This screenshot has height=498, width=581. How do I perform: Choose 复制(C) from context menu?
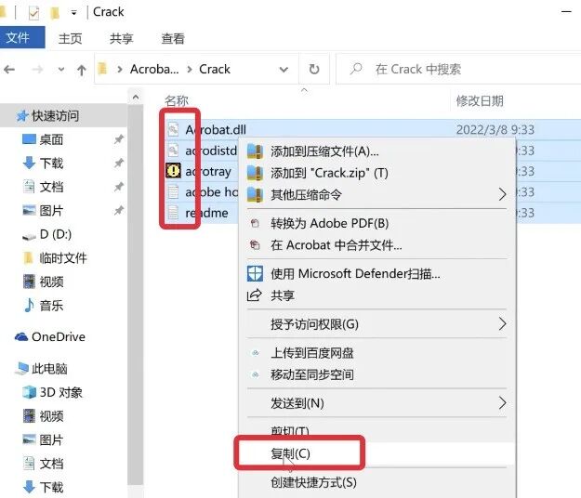coord(377,453)
